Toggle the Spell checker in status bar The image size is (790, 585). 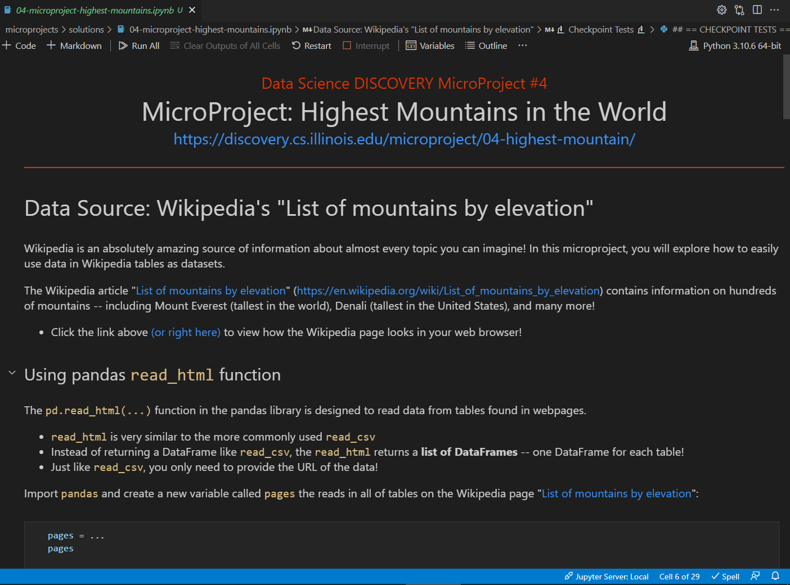[725, 577]
